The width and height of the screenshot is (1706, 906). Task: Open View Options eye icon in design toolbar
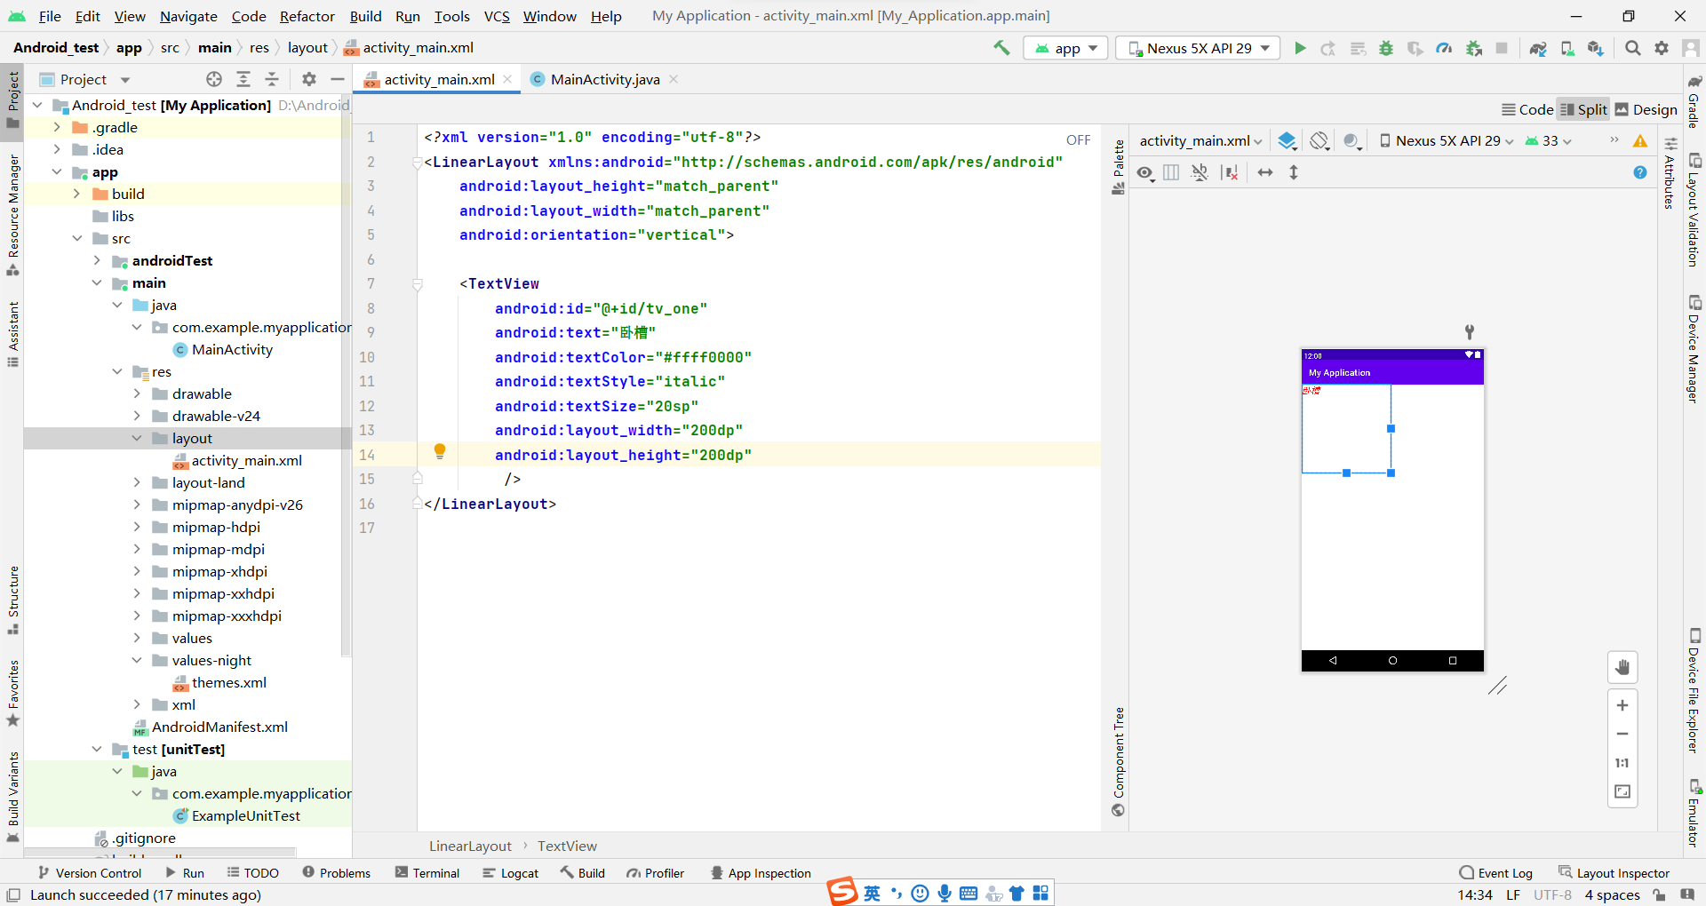coord(1145,172)
